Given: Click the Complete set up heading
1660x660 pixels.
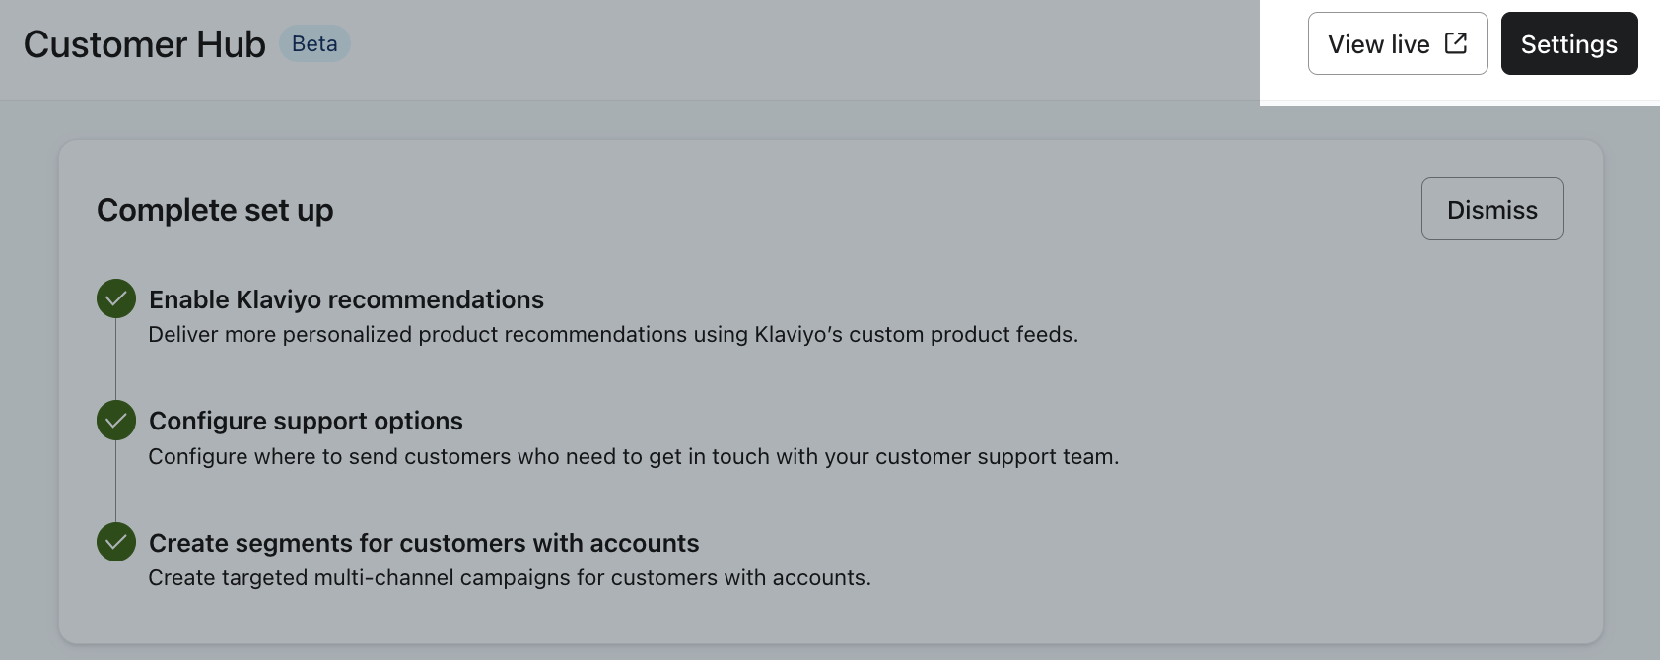Looking at the screenshot, I should pos(215,210).
